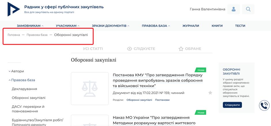Expand the Правова база navigation menu
The height and width of the screenshot is (126, 271).
156,26
